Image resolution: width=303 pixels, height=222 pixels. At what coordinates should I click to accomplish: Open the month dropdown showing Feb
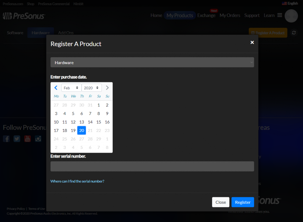(71, 88)
